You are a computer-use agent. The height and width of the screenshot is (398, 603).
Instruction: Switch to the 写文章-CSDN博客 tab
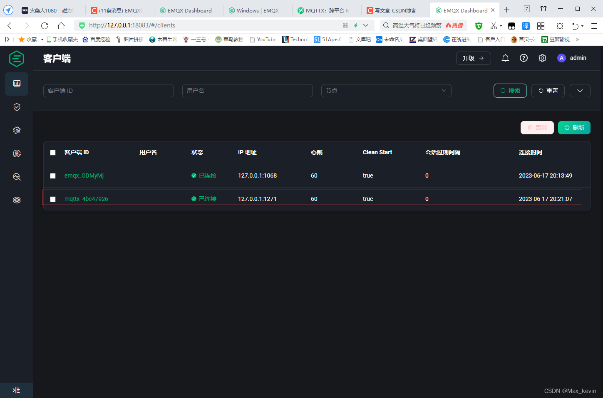[x=395, y=10]
